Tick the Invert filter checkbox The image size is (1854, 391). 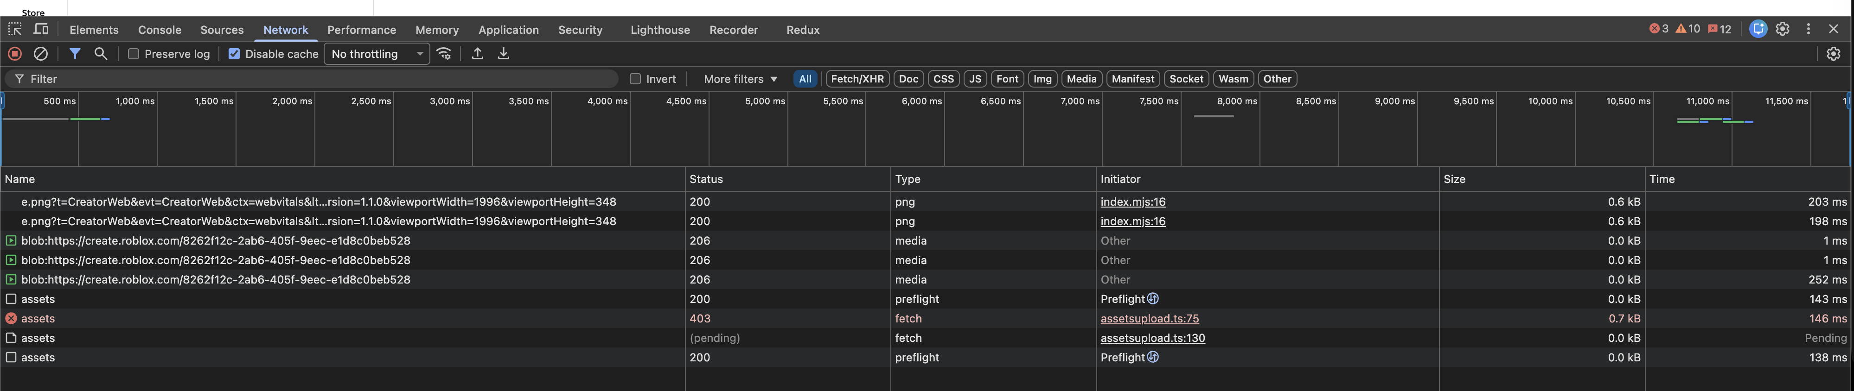click(x=635, y=79)
